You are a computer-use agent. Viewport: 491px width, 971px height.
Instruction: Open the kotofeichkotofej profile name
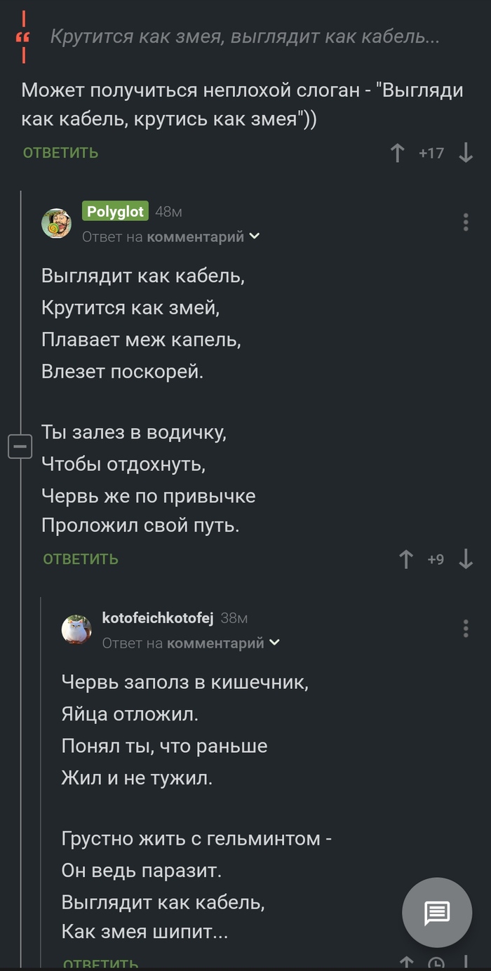point(157,617)
